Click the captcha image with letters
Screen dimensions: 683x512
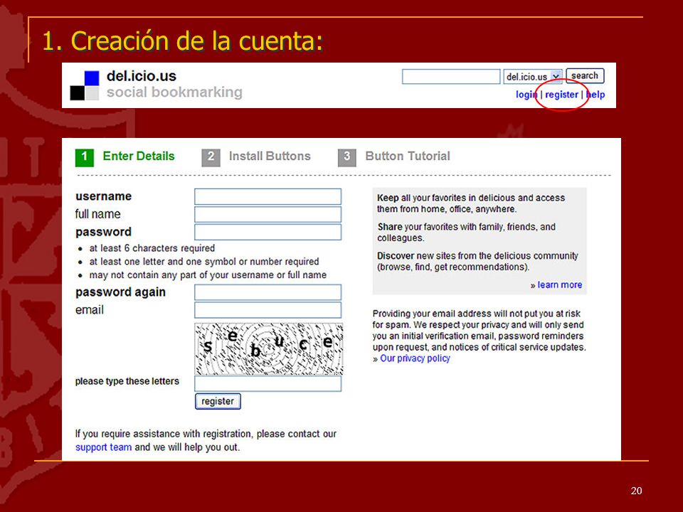(x=269, y=348)
